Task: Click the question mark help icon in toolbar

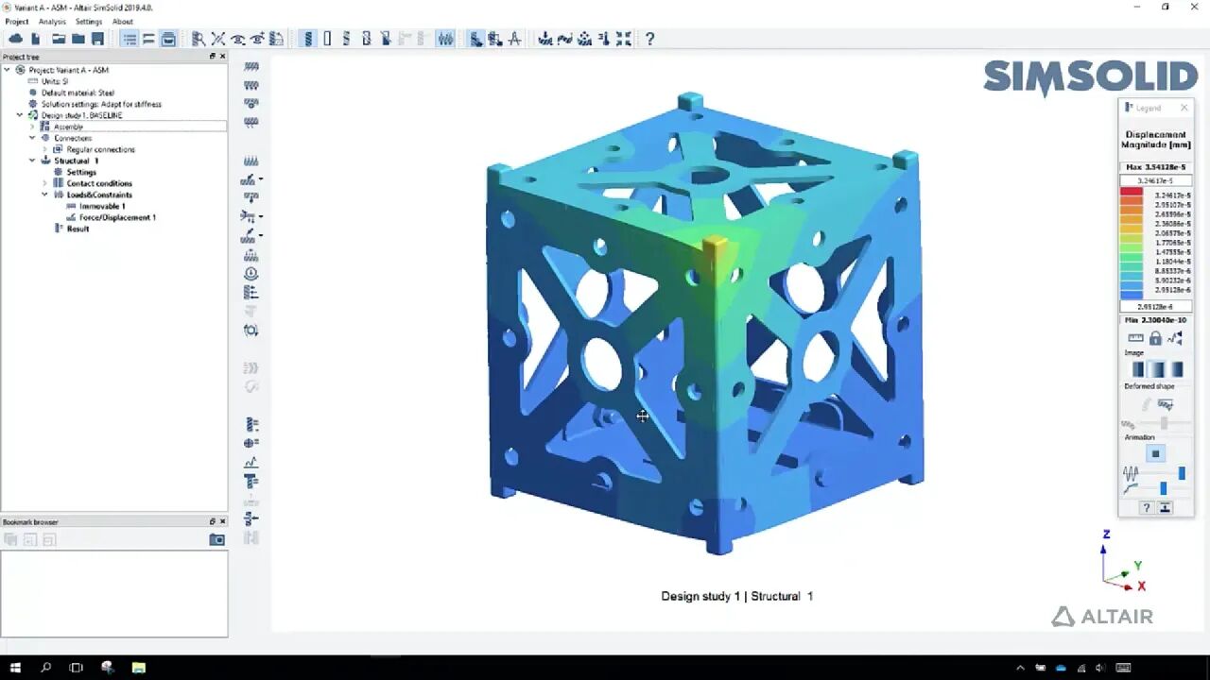Action: coord(649,39)
